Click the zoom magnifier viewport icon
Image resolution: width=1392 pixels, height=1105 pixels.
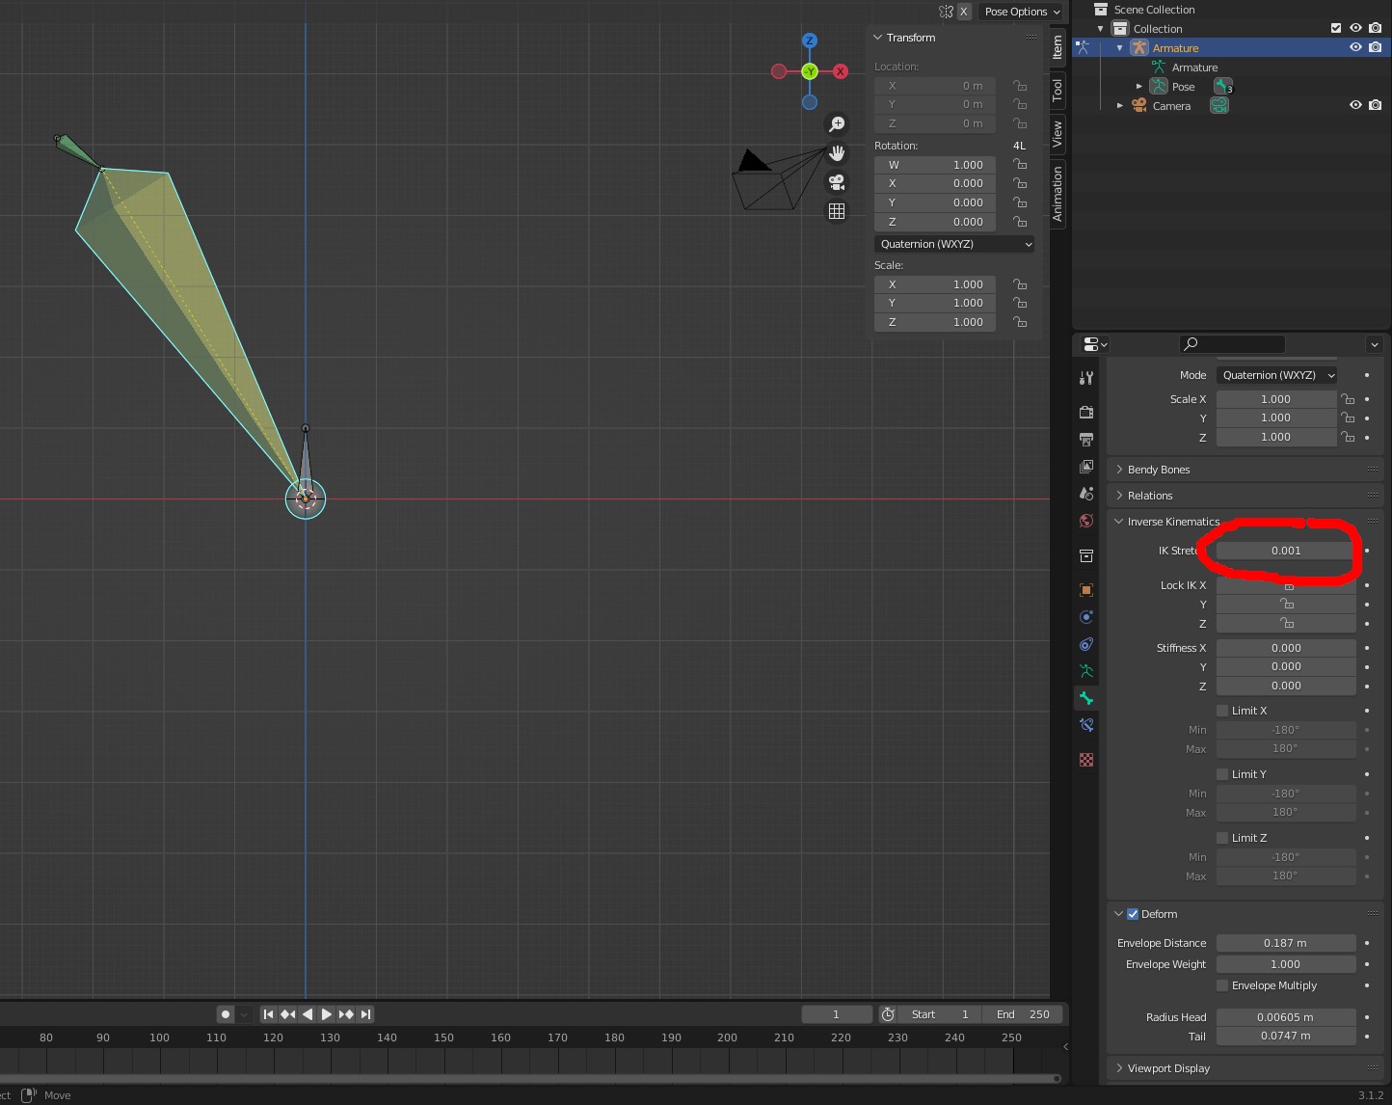point(837,124)
